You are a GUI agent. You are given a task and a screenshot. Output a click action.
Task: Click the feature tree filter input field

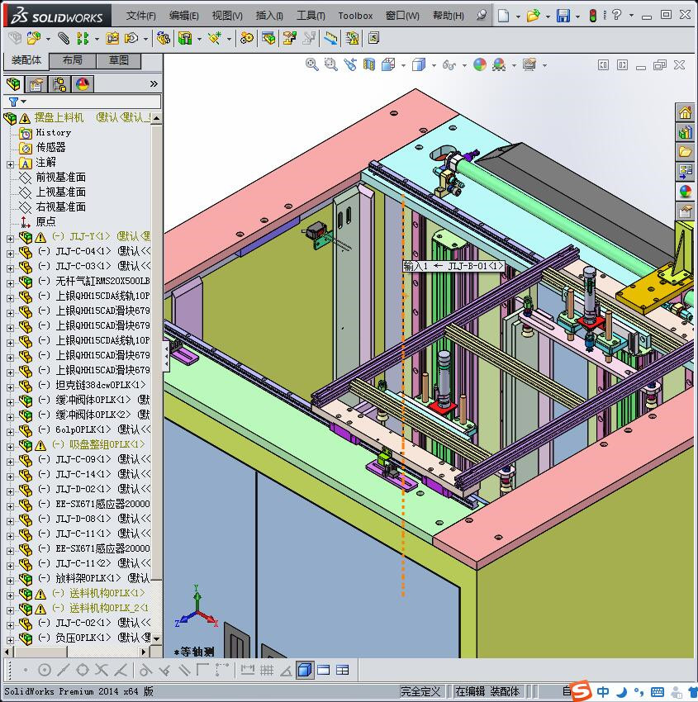click(93, 102)
